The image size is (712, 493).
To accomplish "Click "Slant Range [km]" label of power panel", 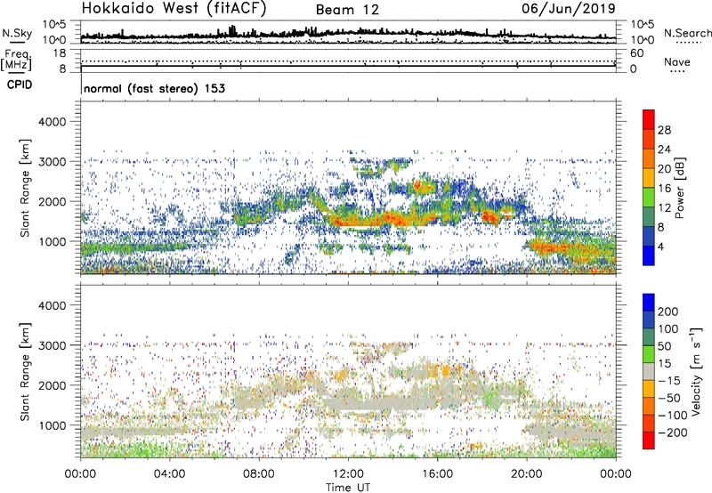I will (x=25, y=188).
